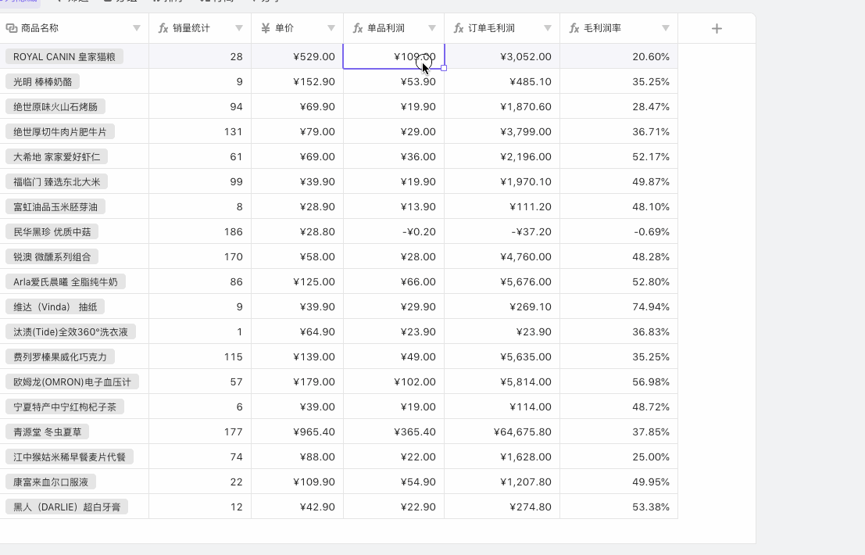Open the 青源堂 冬虫夏草 linked record

47,431
